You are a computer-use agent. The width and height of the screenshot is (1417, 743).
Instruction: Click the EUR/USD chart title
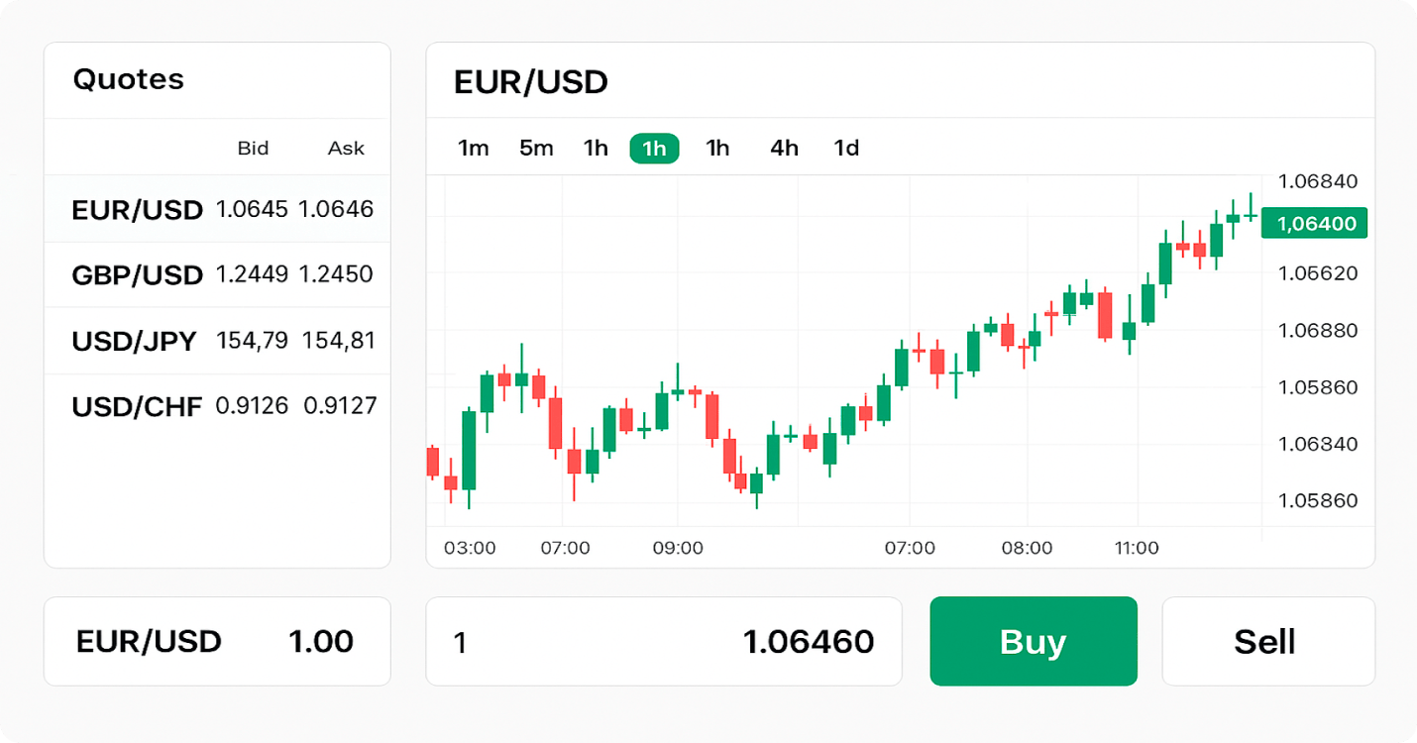pyautogui.click(x=530, y=82)
